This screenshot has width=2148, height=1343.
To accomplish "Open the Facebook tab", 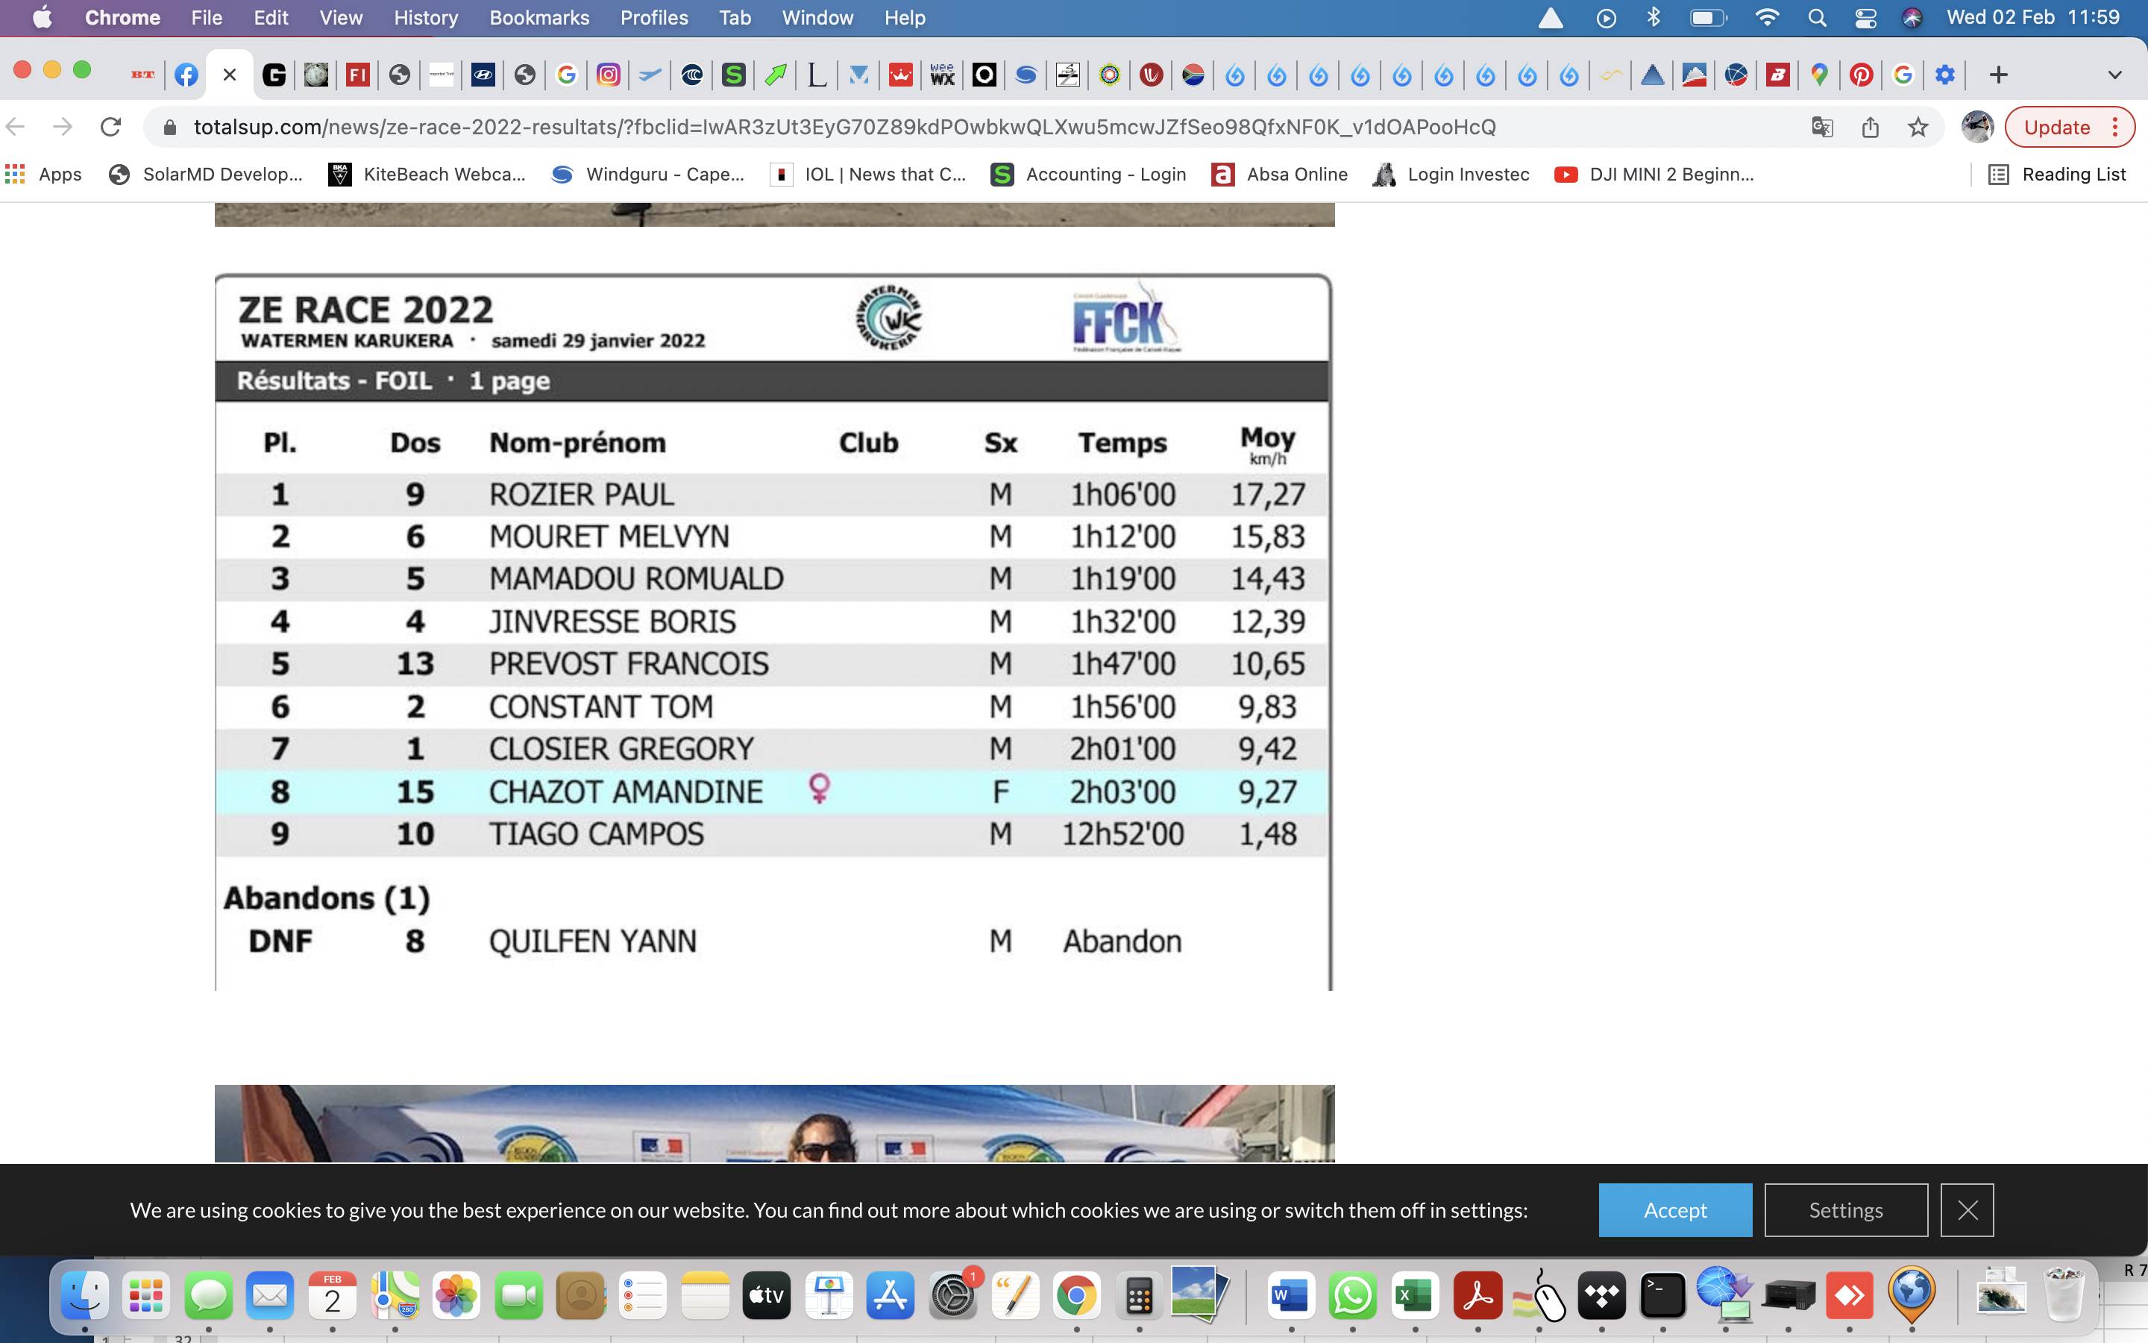I will [186, 75].
